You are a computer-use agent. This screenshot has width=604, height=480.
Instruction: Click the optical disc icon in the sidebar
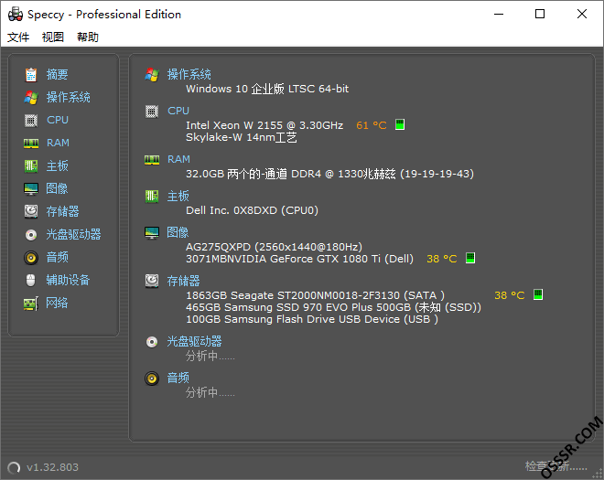31,235
